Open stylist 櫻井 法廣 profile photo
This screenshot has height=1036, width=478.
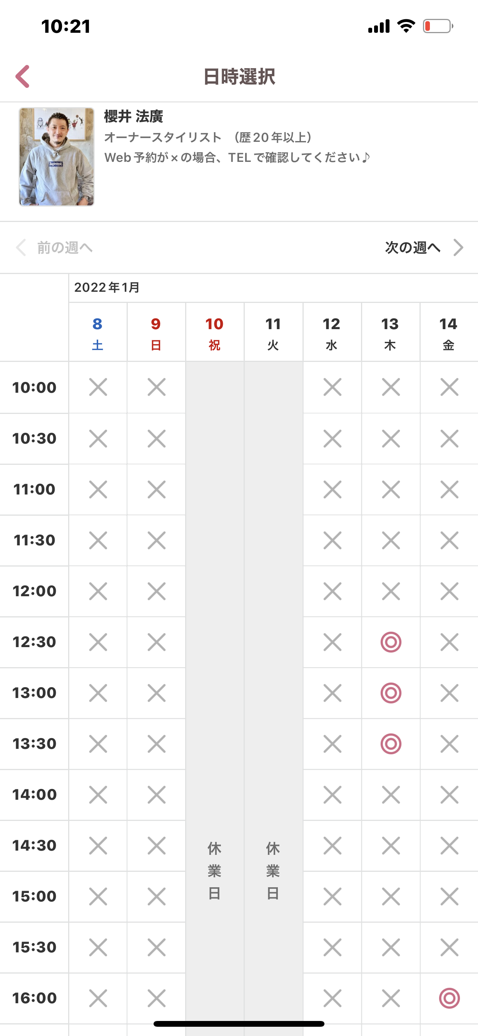[57, 157]
